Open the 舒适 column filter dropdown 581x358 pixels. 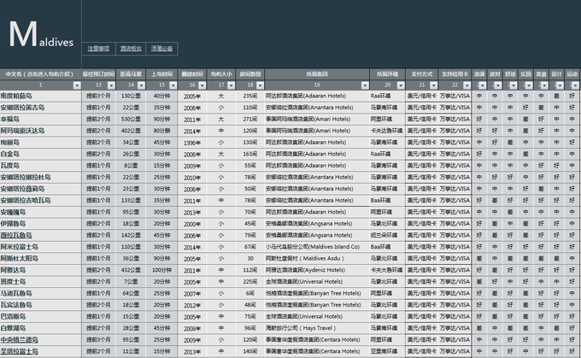click(514, 85)
